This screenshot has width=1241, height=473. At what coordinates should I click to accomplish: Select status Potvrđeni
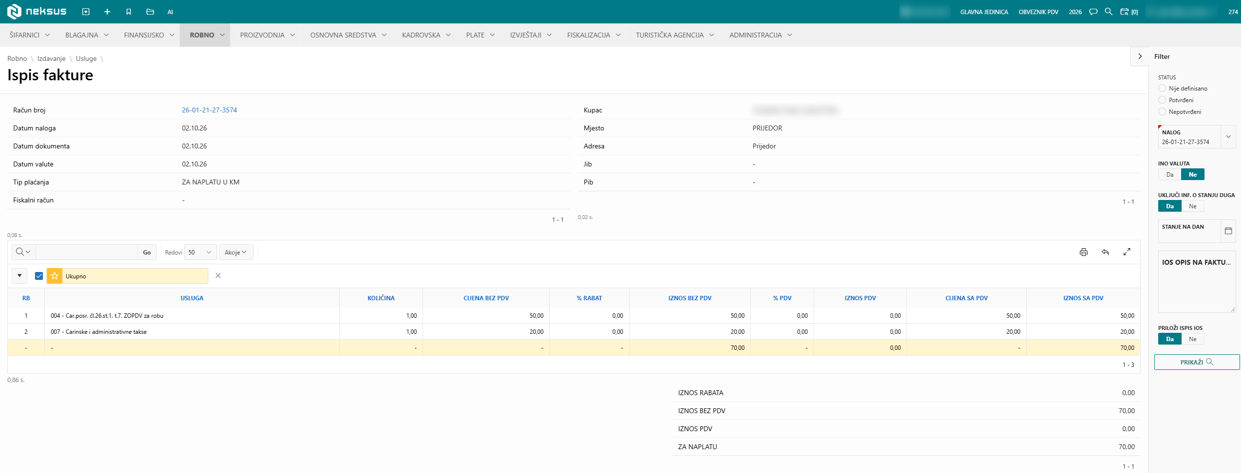[1162, 100]
